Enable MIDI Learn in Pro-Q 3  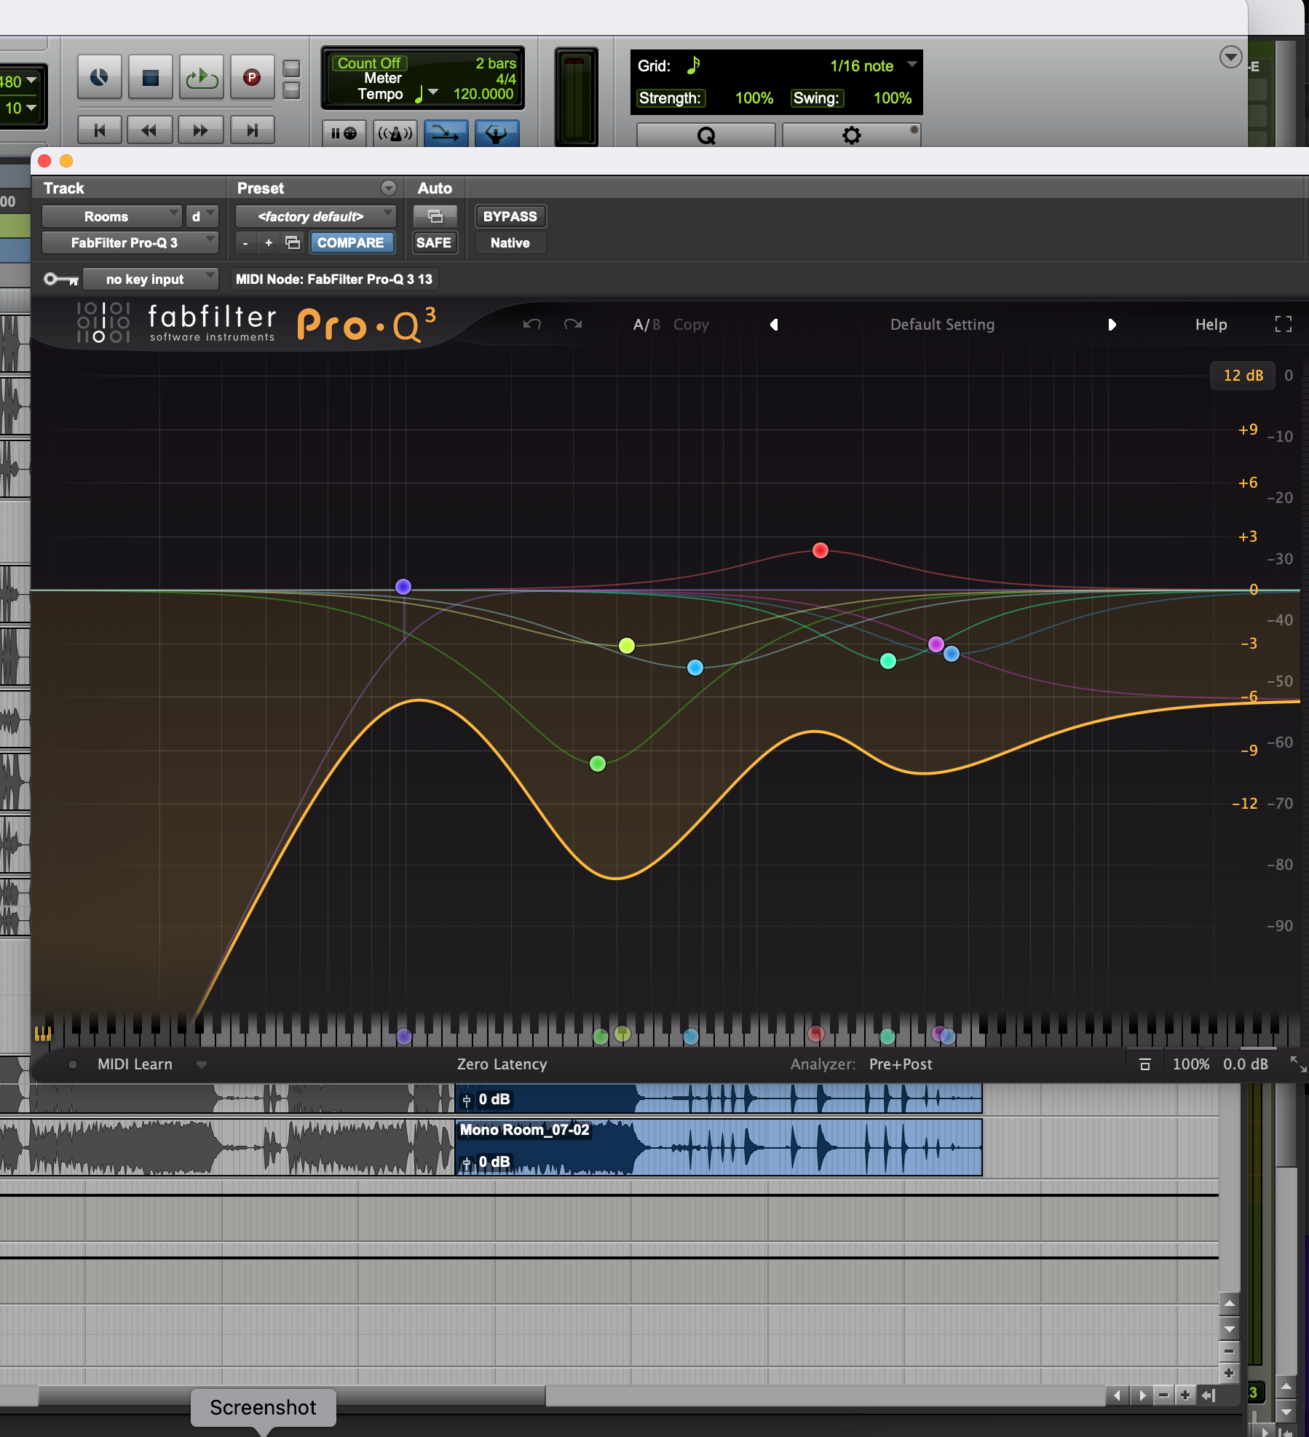point(135,1064)
